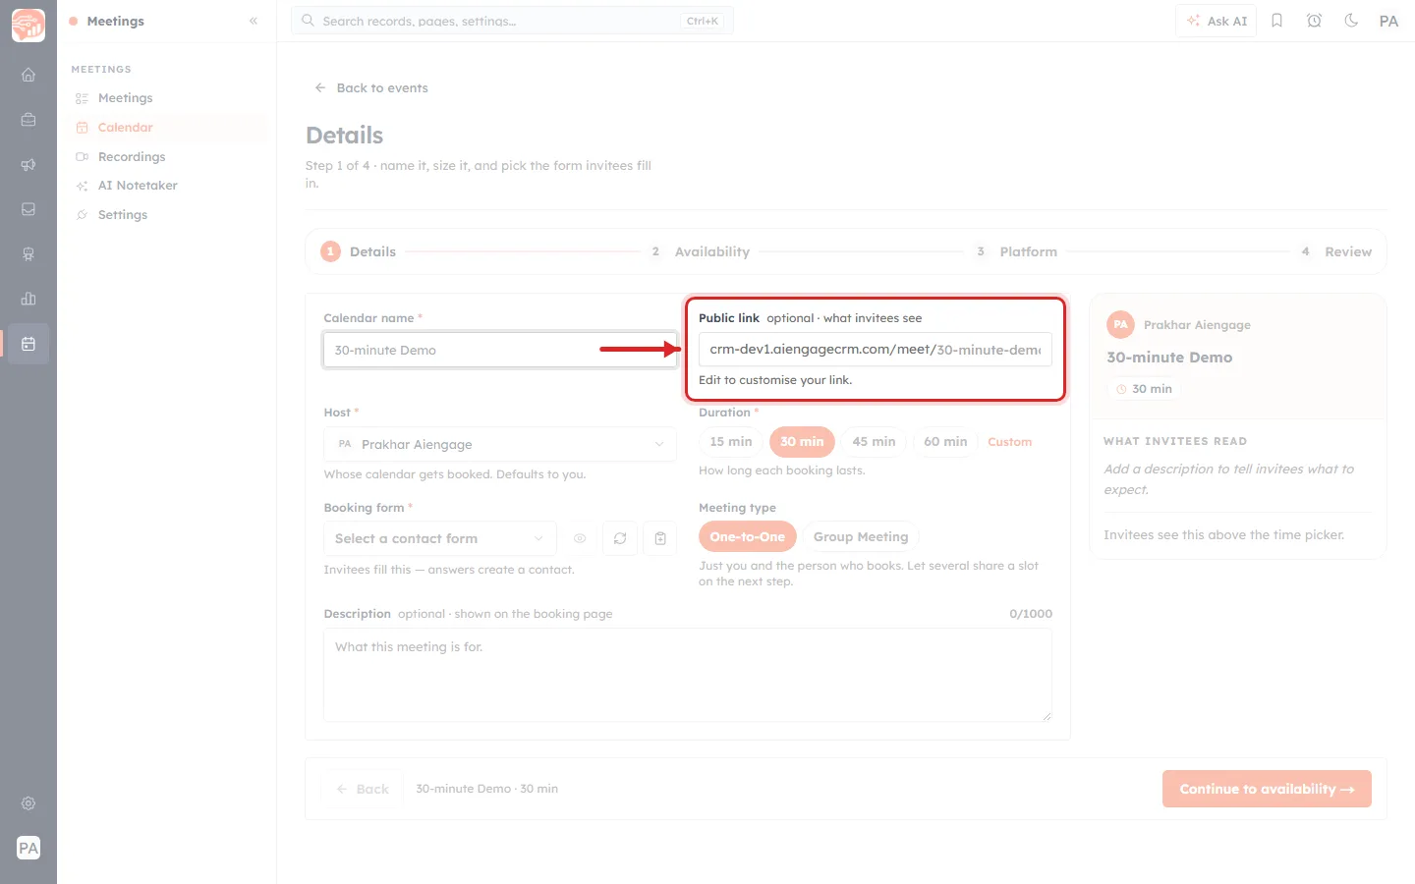Select the 30 min duration
The height and width of the screenshot is (884, 1415).
coord(802,442)
